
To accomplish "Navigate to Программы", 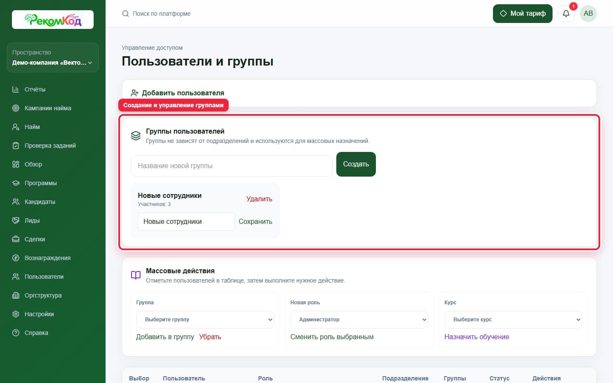I will click(53, 183).
